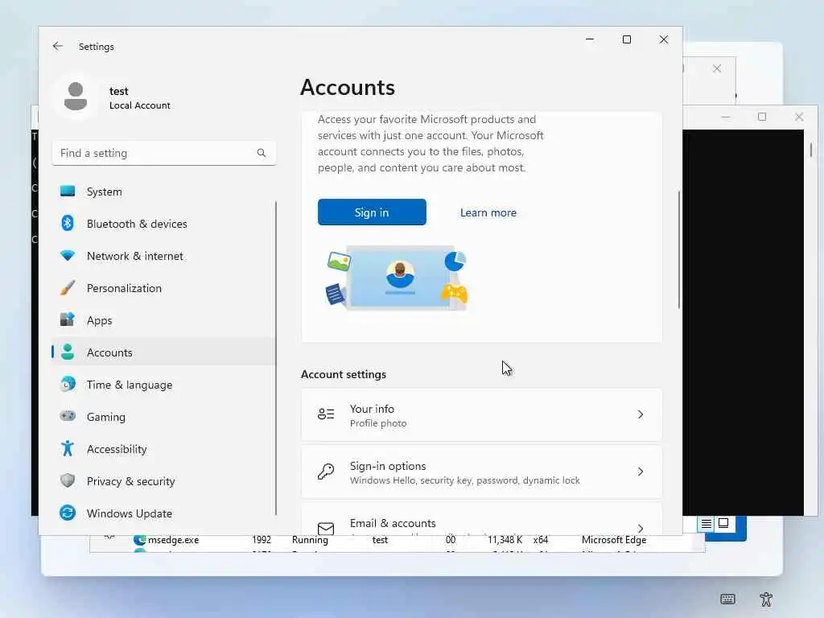Click the Email & accounts envelope icon
The width and height of the screenshot is (824, 618).
[326, 528]
